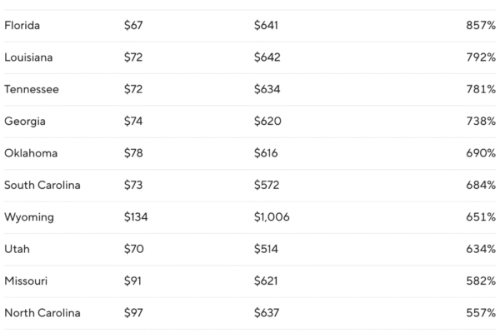This screenshot has height=333, width=500.
Task: Click the Wyoming state name
Action: [x=29, y=217]
